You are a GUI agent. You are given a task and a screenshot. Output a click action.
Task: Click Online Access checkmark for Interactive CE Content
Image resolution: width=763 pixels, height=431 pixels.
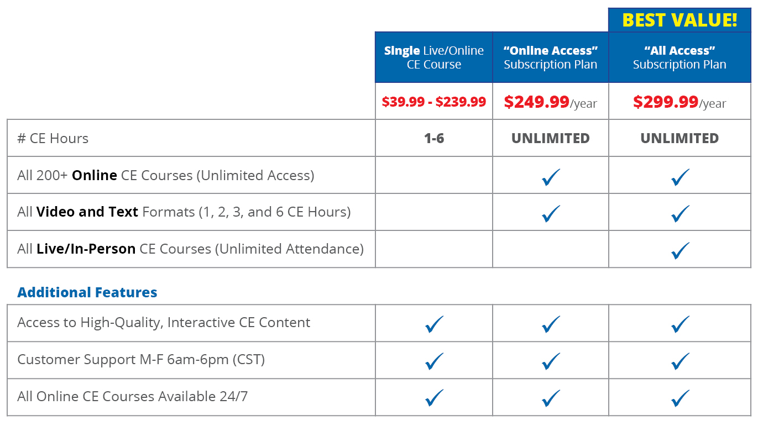551,324
